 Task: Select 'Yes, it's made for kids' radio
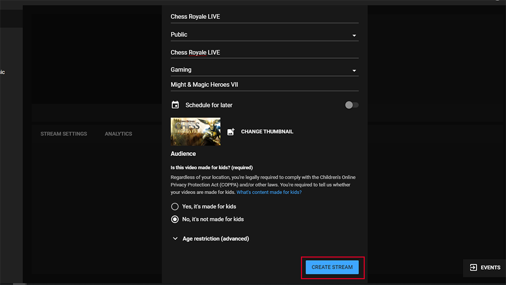pyautogui.click(x=174, y=206)
